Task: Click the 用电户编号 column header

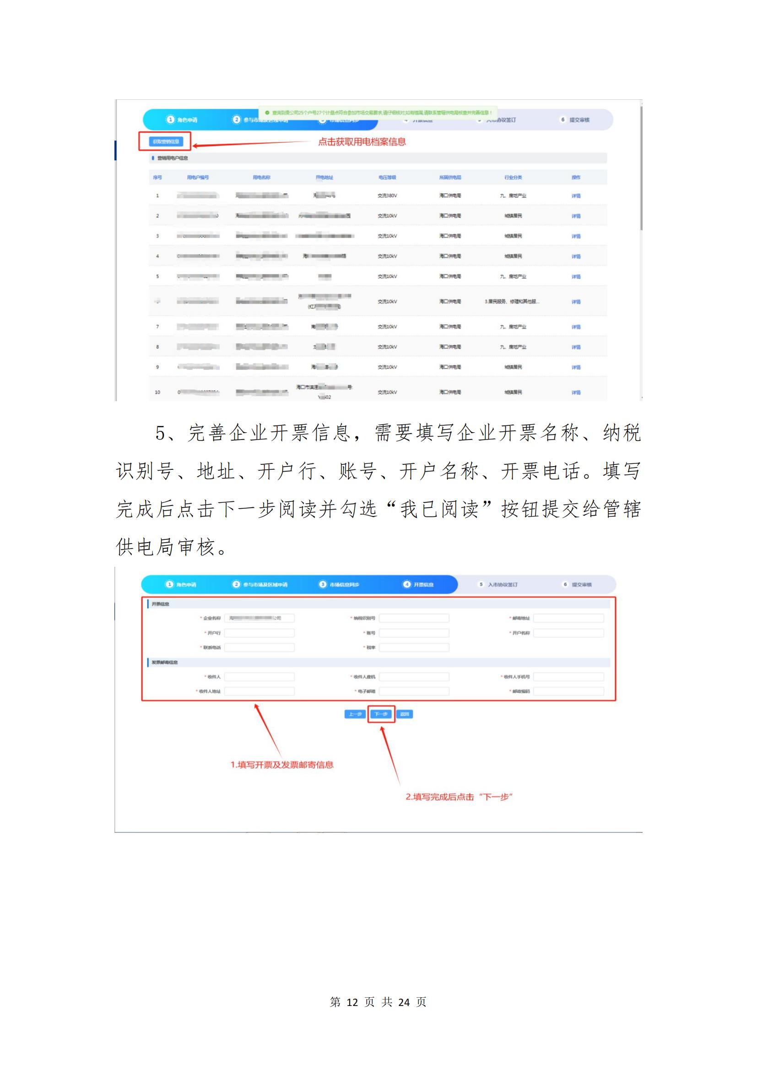Action: click(x=198, y=178)
